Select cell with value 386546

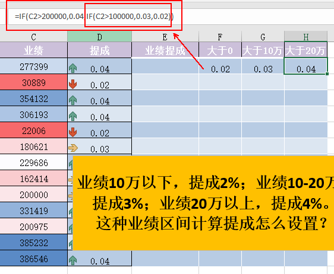(34, 259)
